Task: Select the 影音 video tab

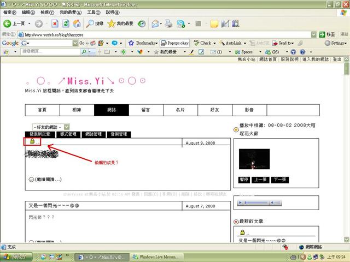Action: (x=249, y=110)
